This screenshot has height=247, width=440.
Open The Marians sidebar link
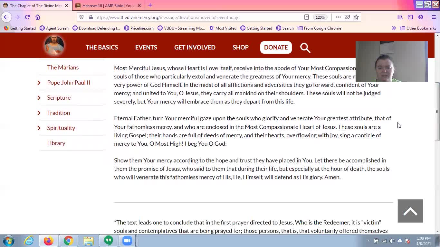point(63,67)
